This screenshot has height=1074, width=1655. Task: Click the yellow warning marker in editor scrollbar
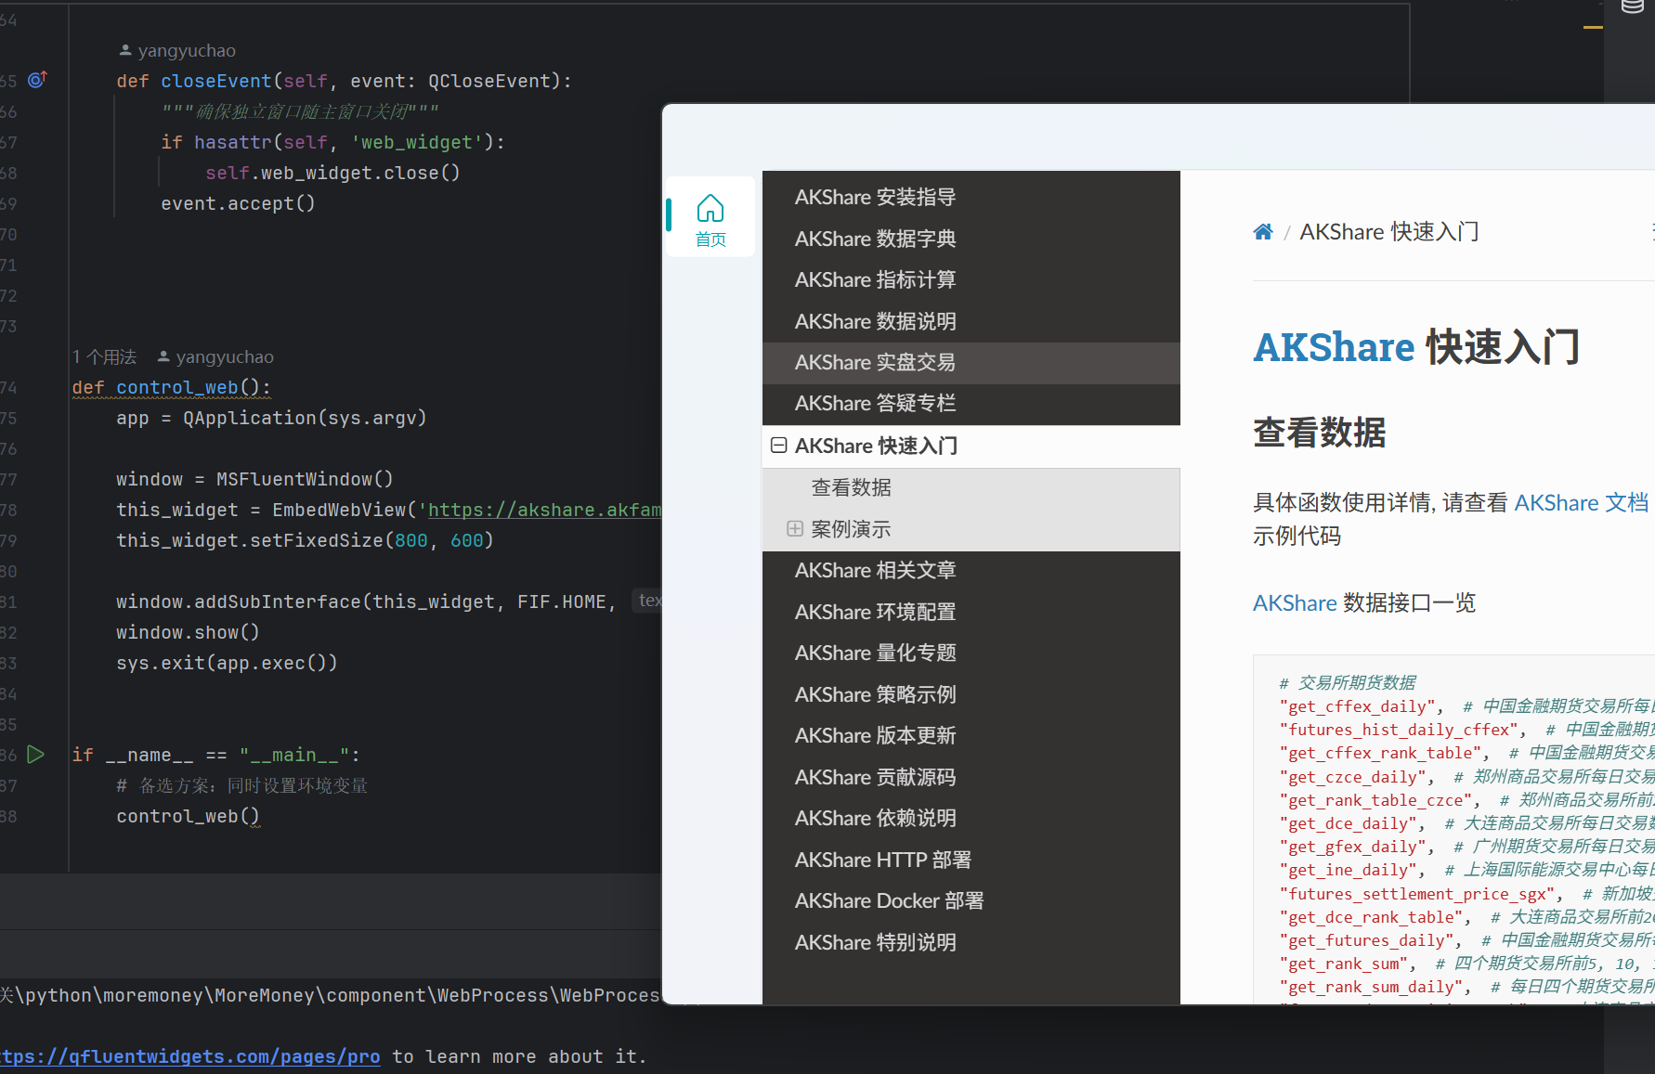coord(1593,27)
